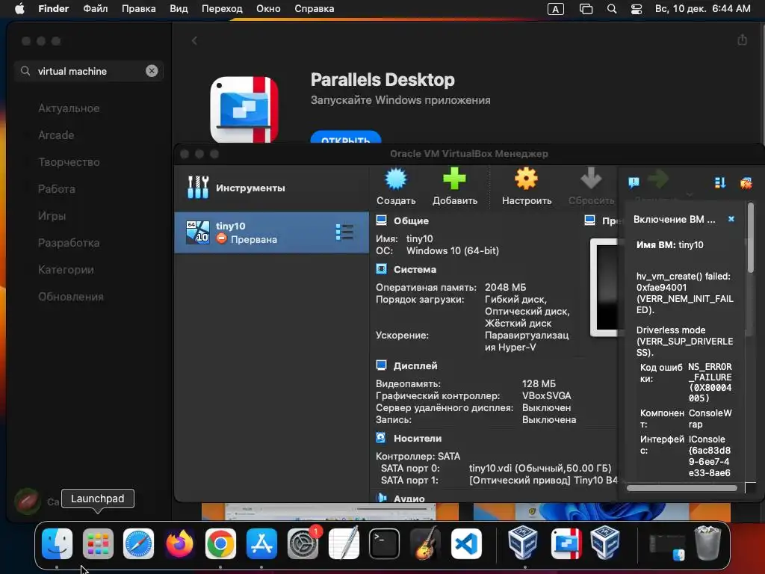Click the Общие section header icon
The image size is (765, 574).
pyautogui.click(x=382, y=220)
